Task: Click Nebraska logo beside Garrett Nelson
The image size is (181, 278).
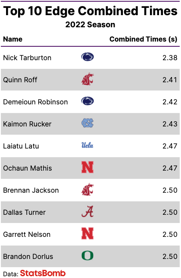Action: 87,233
